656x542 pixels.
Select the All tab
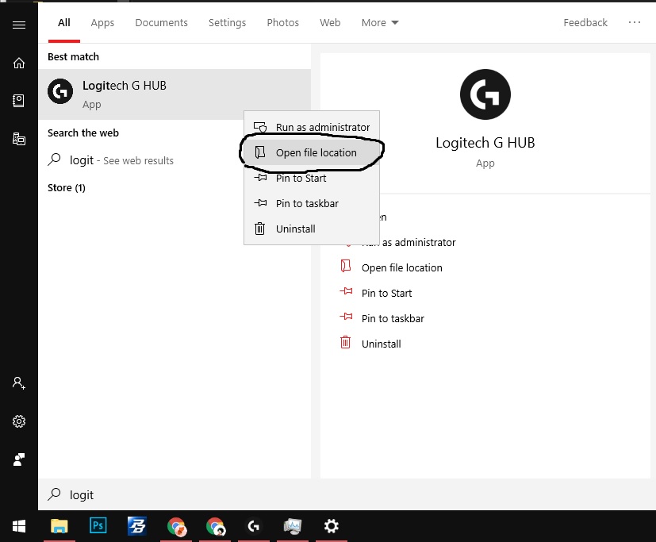point(64,22)
